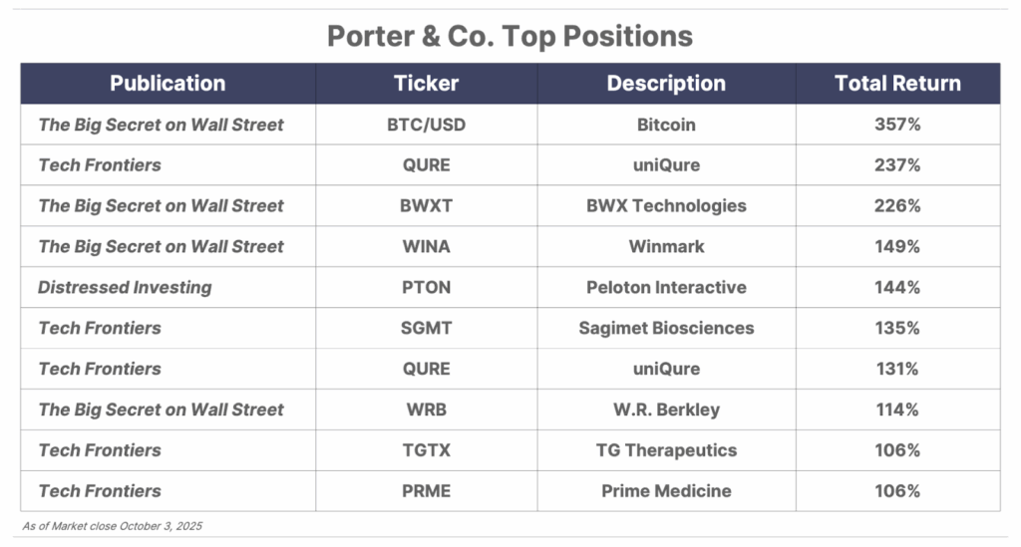1021x547 pixels.
Task: Click the BWXT ticker cell
Action: tap(426, 206)
